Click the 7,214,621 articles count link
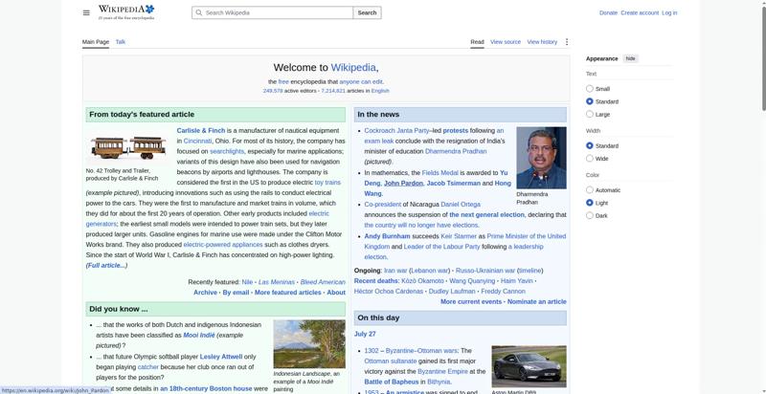 tap(333, 91)
